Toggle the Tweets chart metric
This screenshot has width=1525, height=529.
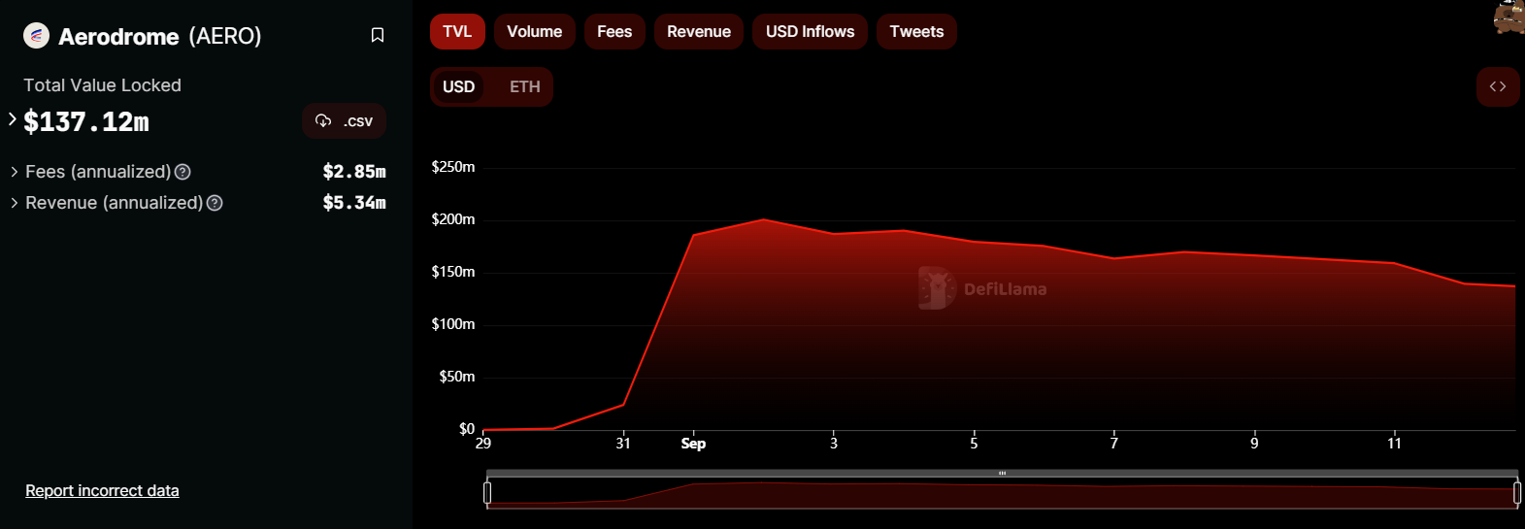point(916,32)
